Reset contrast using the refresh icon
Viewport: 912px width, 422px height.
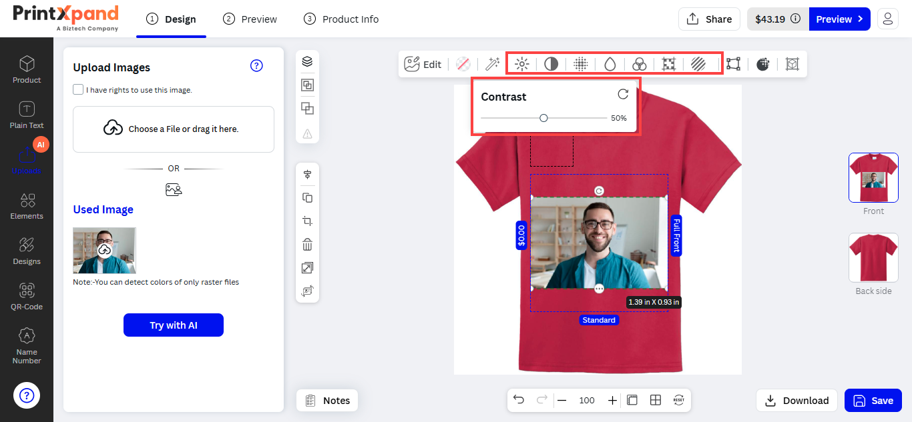click(623, 95)
